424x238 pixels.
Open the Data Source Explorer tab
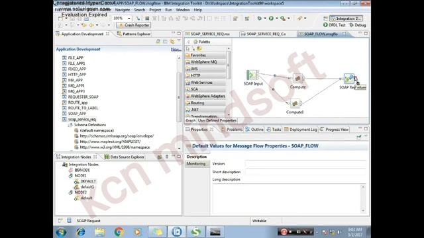(x=125, y=157)
